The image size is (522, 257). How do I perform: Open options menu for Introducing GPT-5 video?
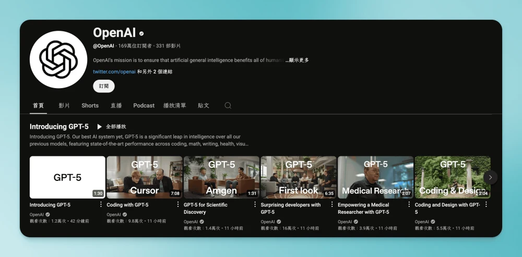[101, 204]
